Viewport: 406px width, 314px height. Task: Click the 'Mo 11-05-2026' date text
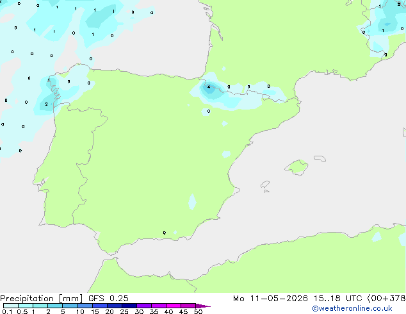(270, 299)
